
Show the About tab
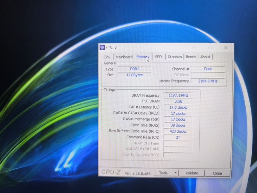pyautogui.click(x=205, y=57)
